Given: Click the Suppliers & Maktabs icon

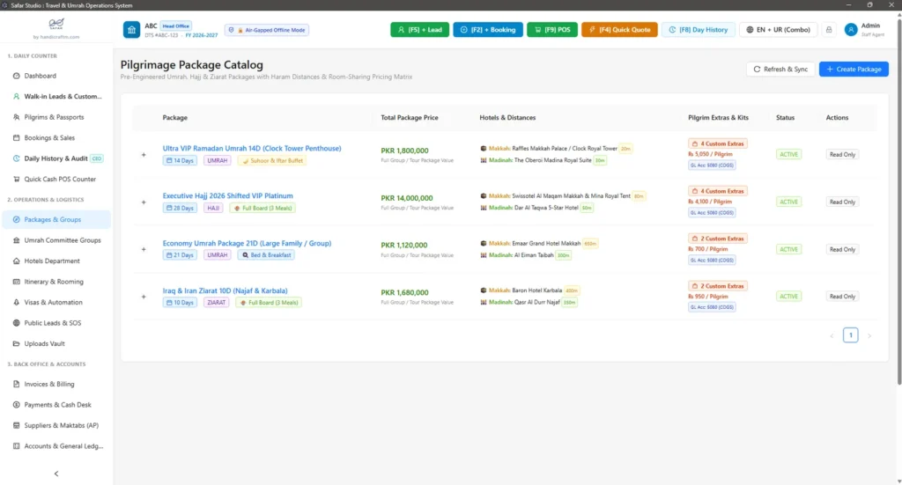Looking at the screenshot, I should (x=16, y=425).
